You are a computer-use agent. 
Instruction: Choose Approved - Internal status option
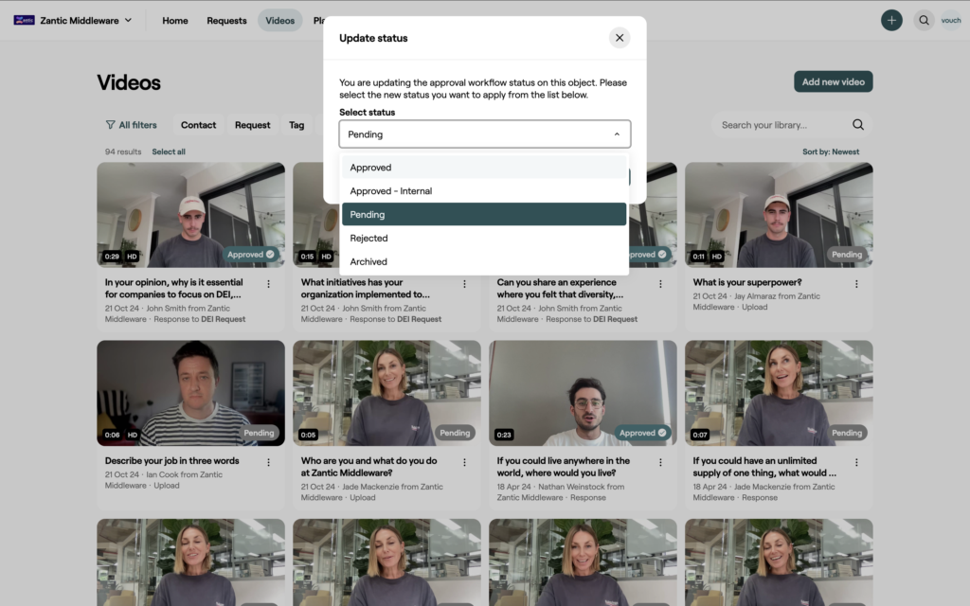[x=484, y=191]
